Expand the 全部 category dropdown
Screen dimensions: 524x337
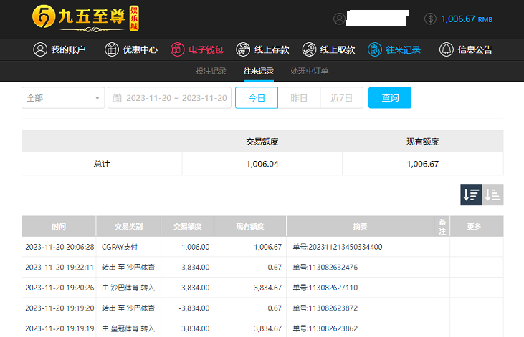pos(63,98)
